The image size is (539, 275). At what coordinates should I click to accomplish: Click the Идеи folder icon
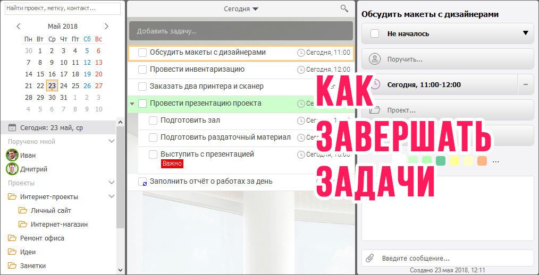coord(12,252)
